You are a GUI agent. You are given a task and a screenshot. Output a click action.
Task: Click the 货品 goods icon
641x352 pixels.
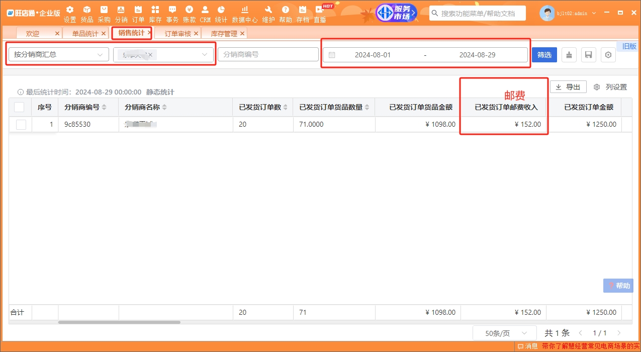click(x=87, y=14)
